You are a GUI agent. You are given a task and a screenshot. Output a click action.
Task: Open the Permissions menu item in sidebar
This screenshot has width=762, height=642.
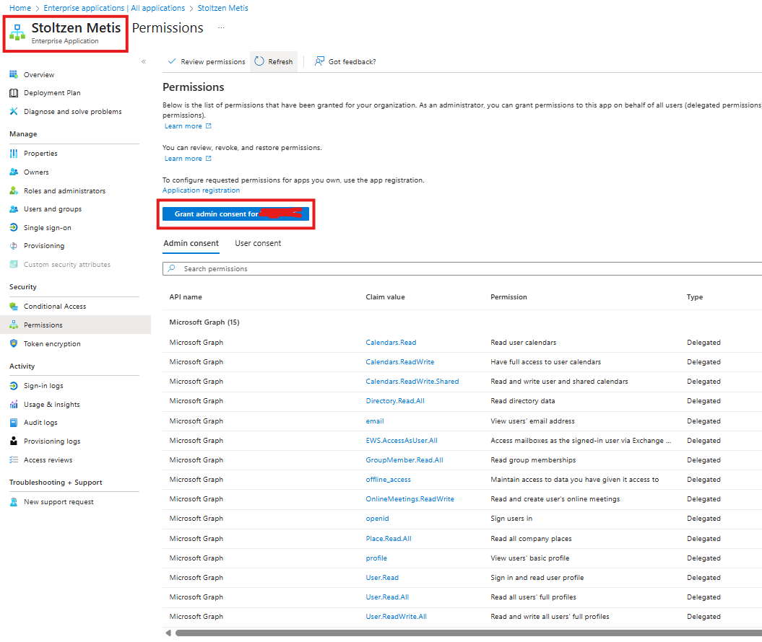[75, 325]
